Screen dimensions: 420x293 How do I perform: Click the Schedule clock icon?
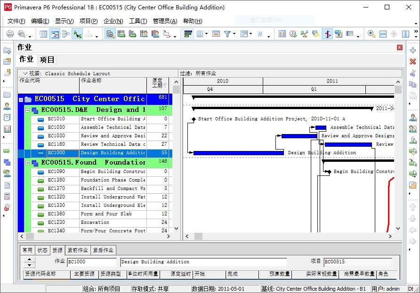293,34
